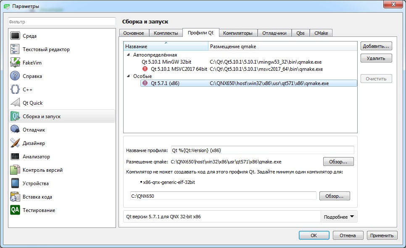Screen dimensions: 406x248
Task: Open the Анализатор monitor icon
Action: 15,156
